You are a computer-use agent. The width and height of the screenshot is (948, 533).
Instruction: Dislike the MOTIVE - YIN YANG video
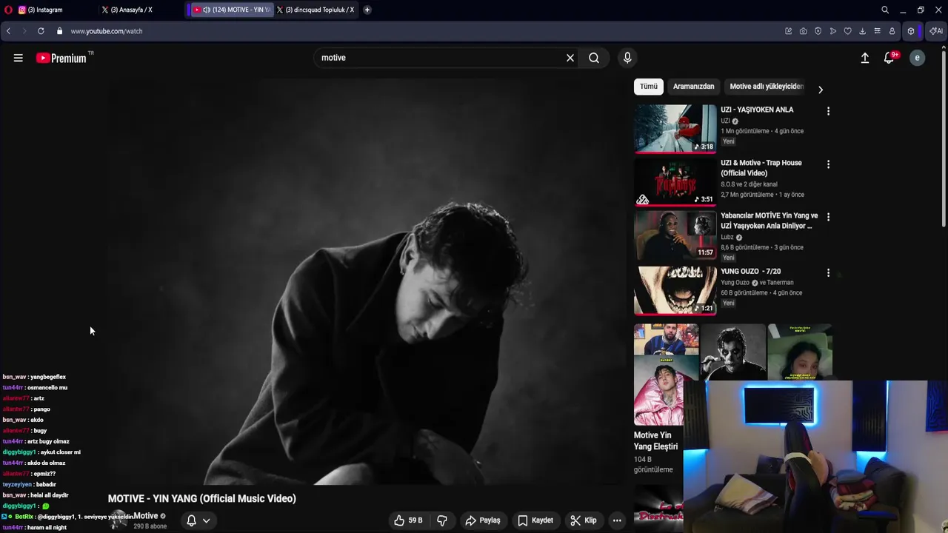tap(442, 520)
